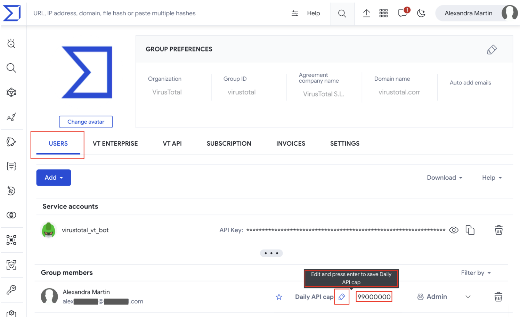Image resolution: width=520 pixels, height=317 pixels.
Task: Open search filter sliders icon
Action: click(295, 13)
